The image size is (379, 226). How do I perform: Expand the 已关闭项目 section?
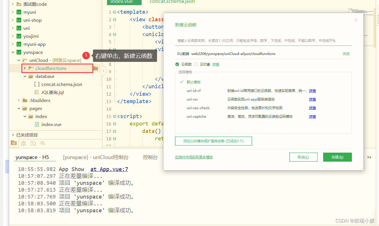(13, 135)
